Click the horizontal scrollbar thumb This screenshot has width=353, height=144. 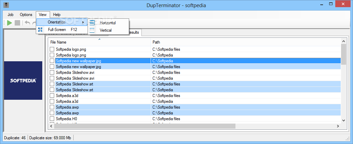click(145, 126)
